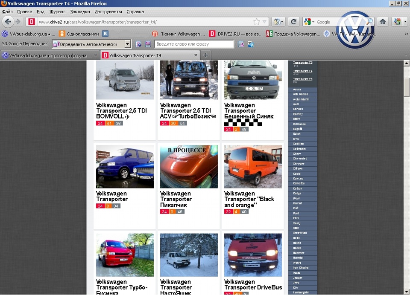This screenshot has width=410, height=295.
Task: Open the Тюнинг Volkswagen bookmark
Action: click(x=179, y=34)
